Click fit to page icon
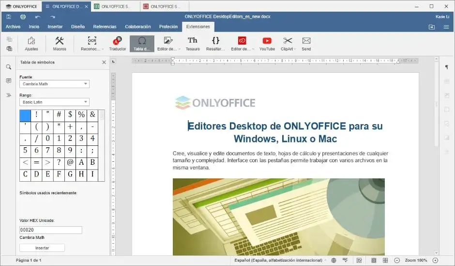 point(374,260)
